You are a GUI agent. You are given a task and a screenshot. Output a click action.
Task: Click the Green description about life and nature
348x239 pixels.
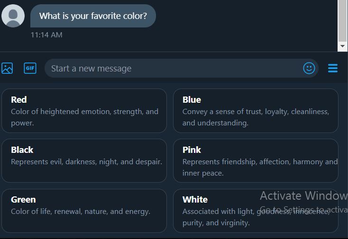point(81,212)
